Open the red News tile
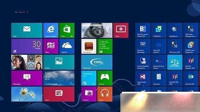The height and width of the screenshot is (112, 200). click(59, 94)
